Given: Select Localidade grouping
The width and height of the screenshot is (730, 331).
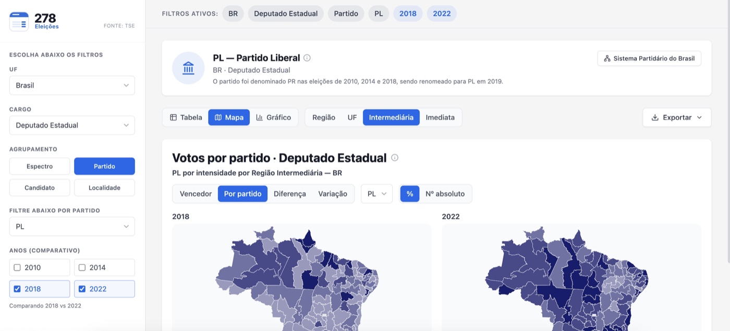Looking at the screenshot, I should 104,187.
